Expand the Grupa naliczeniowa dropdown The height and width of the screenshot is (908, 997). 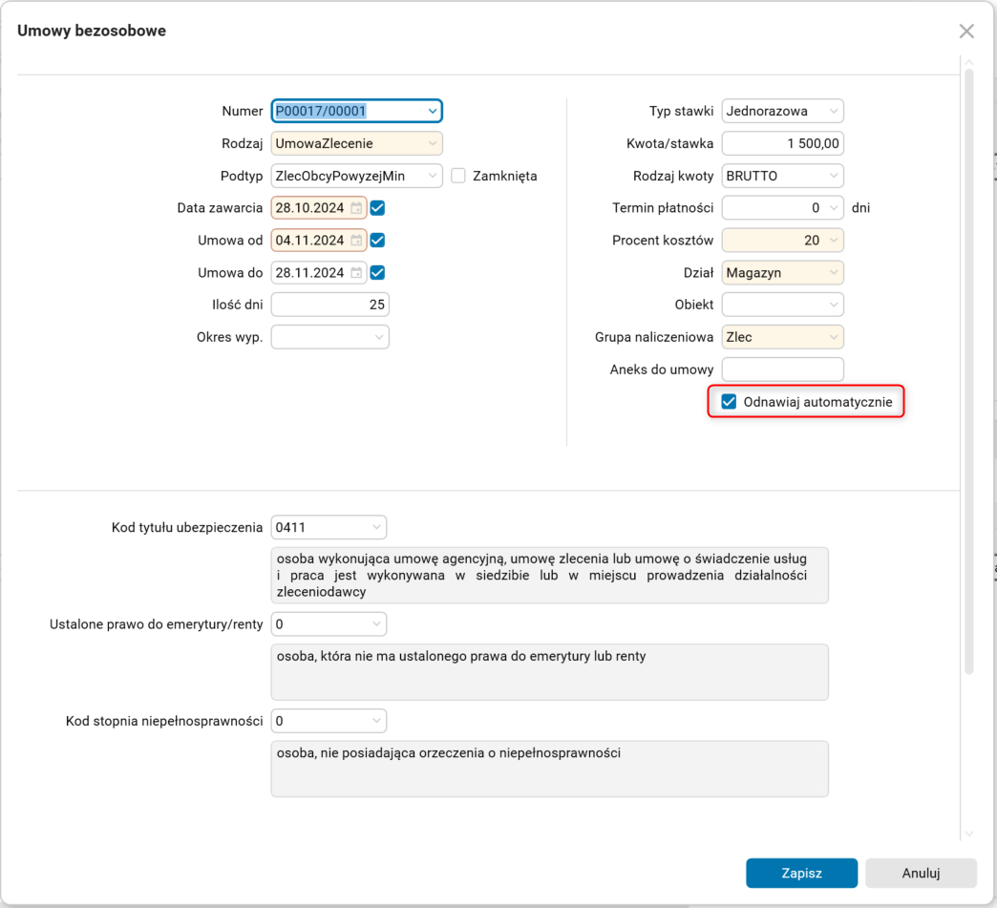click(x=835, y=337)
